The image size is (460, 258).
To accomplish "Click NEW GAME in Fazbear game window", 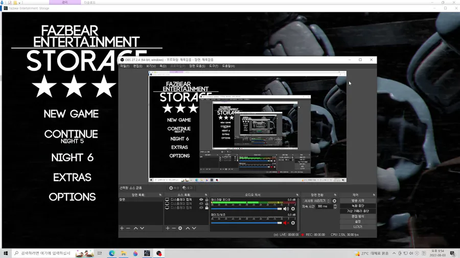I will (71, 114).
